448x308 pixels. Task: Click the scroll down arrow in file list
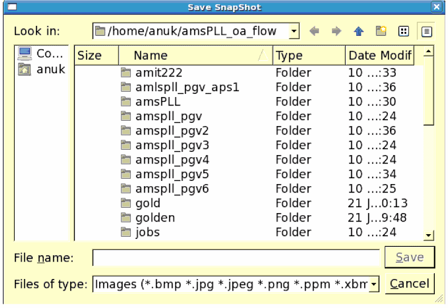[428, 236]
